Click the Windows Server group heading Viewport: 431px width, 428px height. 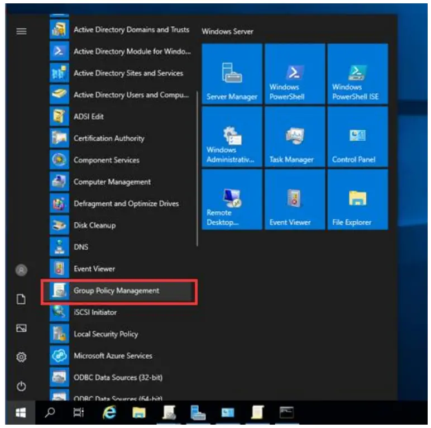[x=228, y=31]
